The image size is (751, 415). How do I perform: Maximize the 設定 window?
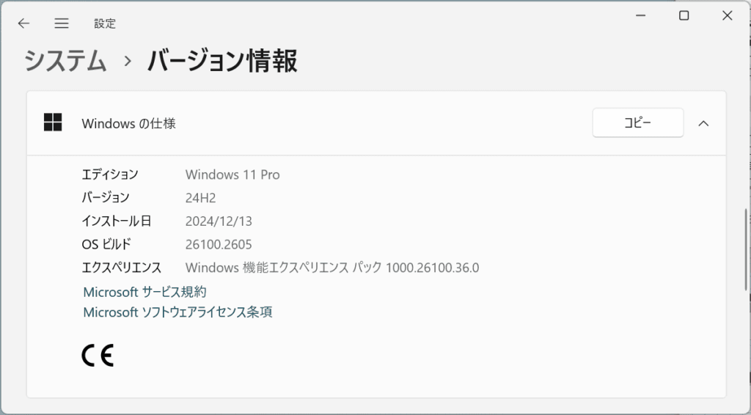tap(684, 16)
